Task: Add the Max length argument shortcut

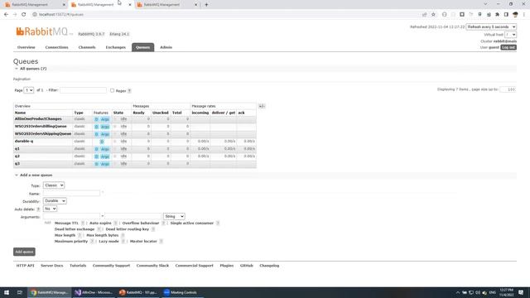Action: 65,235
